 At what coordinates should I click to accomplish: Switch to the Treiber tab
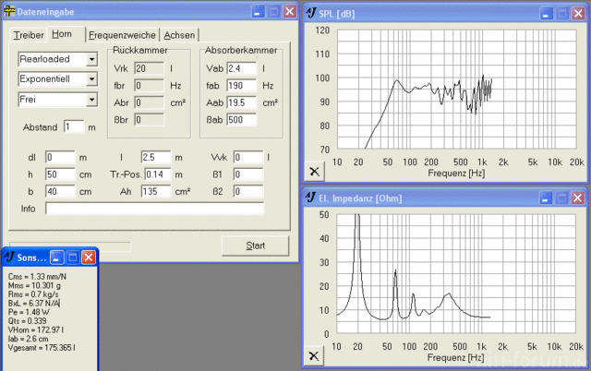coord(29,34)
